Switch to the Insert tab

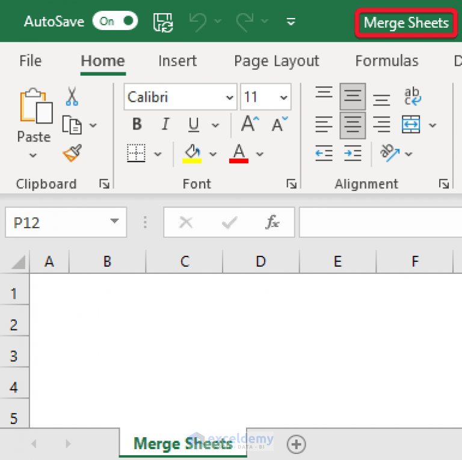pos(177,61)
